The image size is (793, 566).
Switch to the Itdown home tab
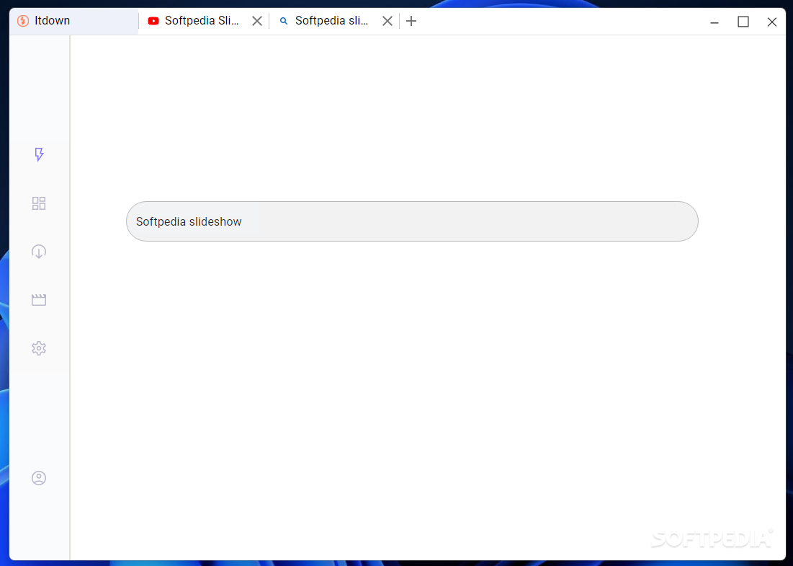tap(74, 21)
